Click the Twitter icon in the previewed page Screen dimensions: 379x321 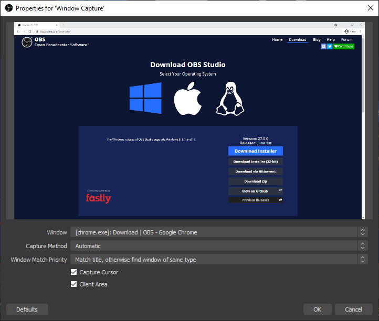(x=330, y=46)
